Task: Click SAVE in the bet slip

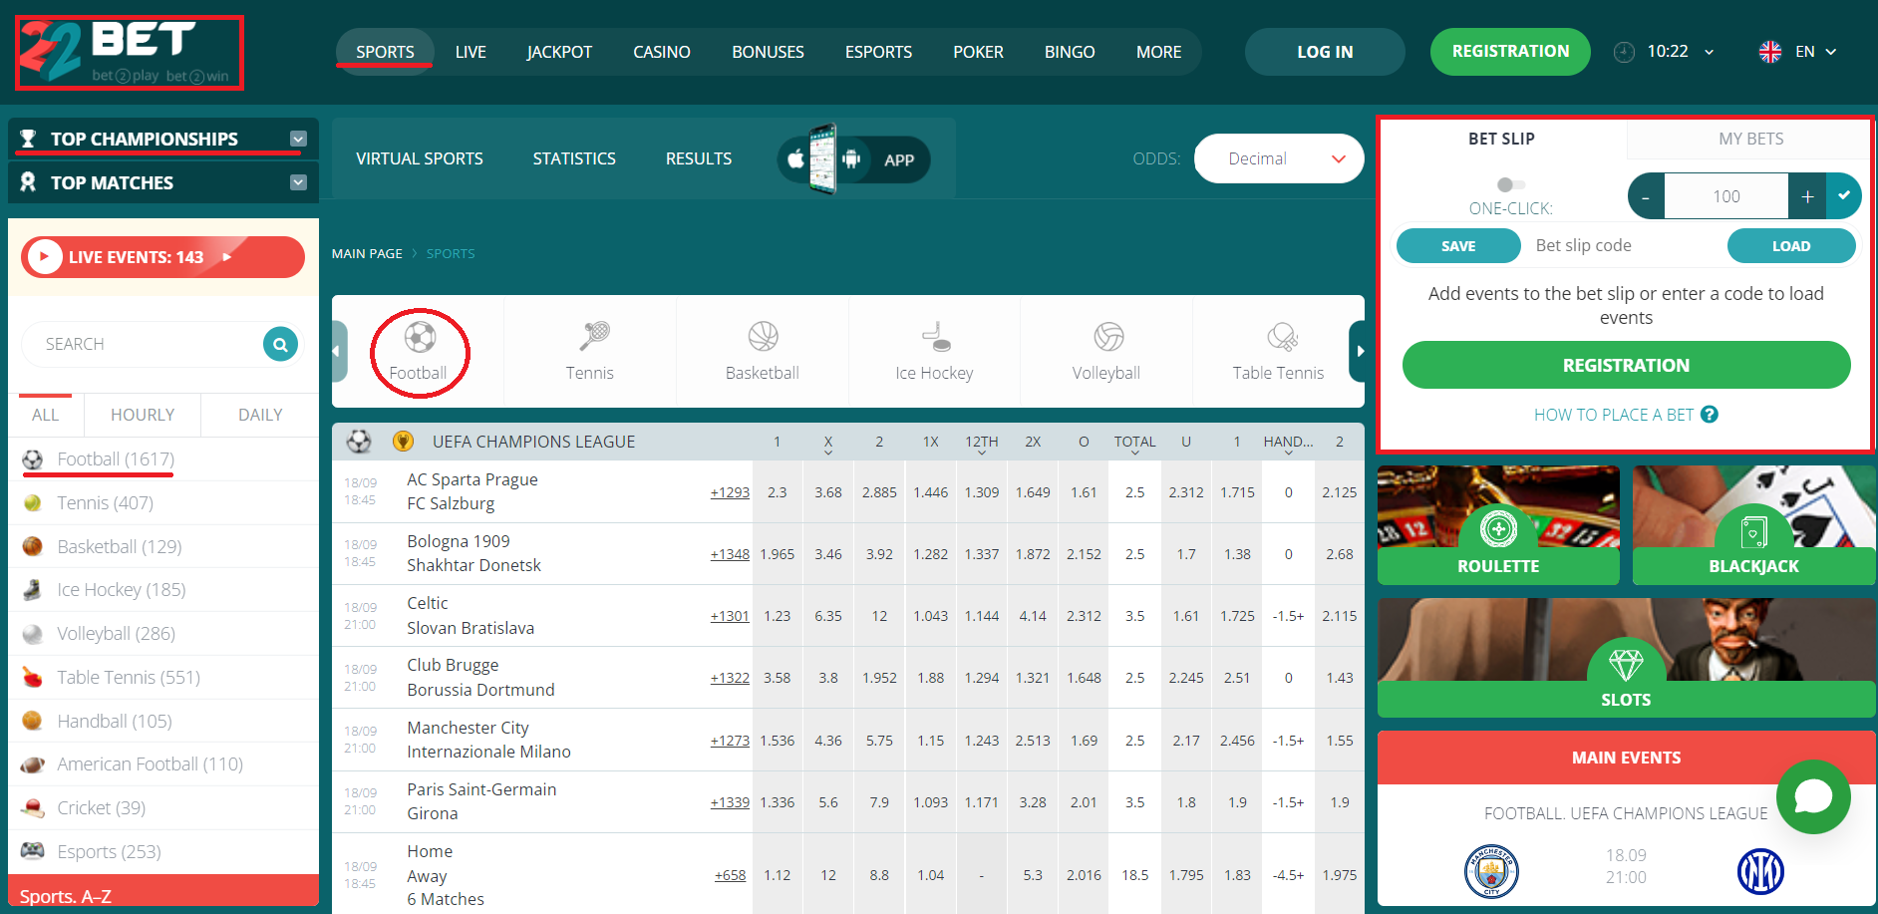Action: point(1458,246)
